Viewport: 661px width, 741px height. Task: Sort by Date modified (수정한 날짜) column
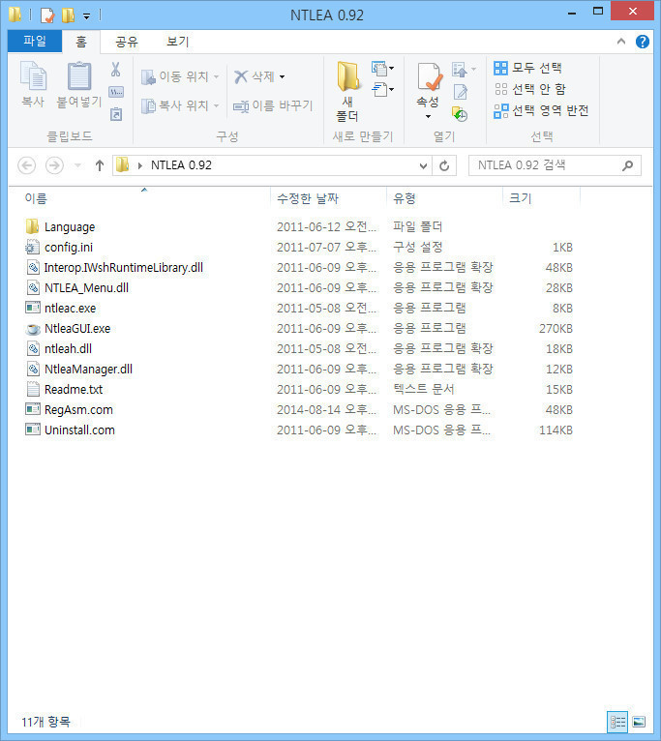308,198
